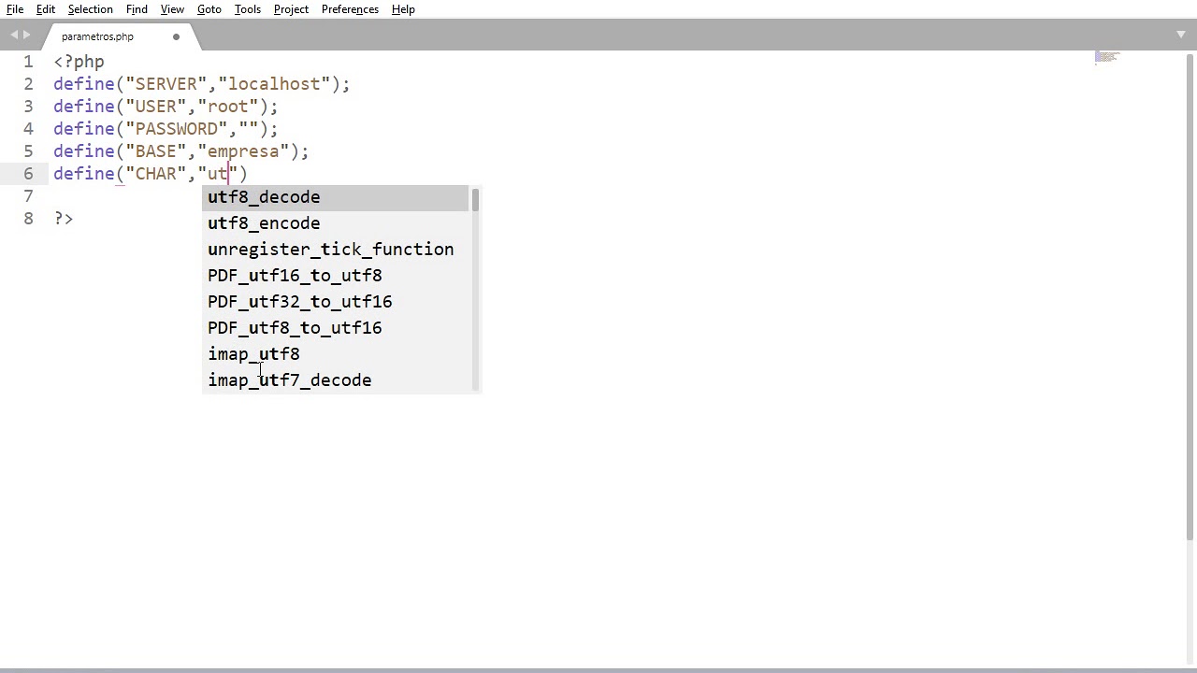Click the minimap code preview
Screen dimensions: 1197x673
[x=1107, y=58]
